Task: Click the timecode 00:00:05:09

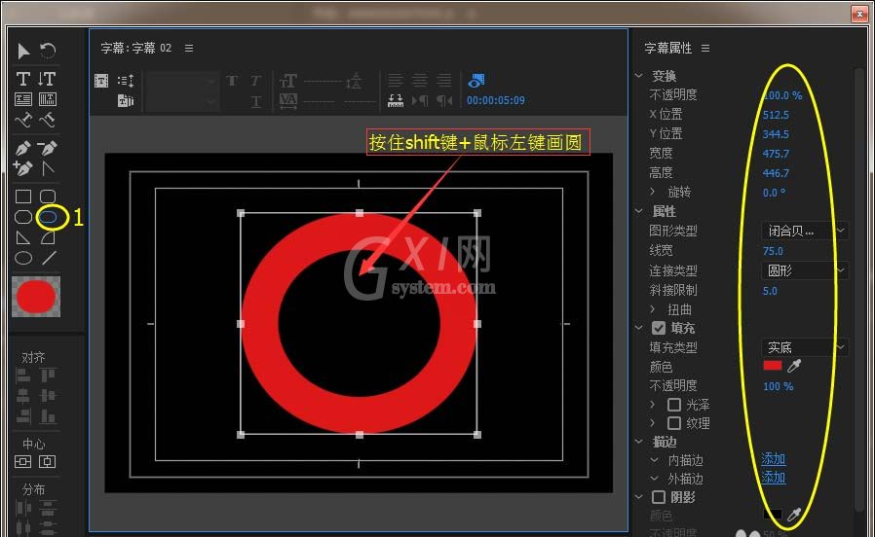Action: [x=496, y=101]
